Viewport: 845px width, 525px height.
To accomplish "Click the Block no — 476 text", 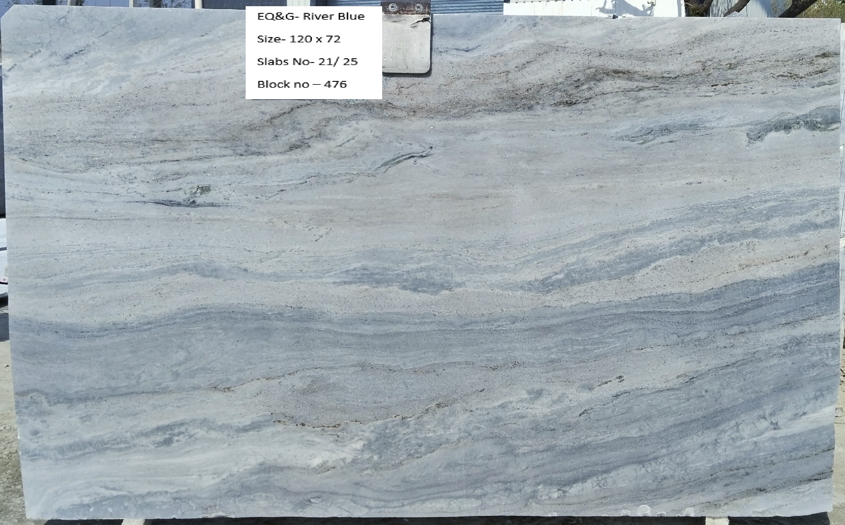I will click(302, 84).
